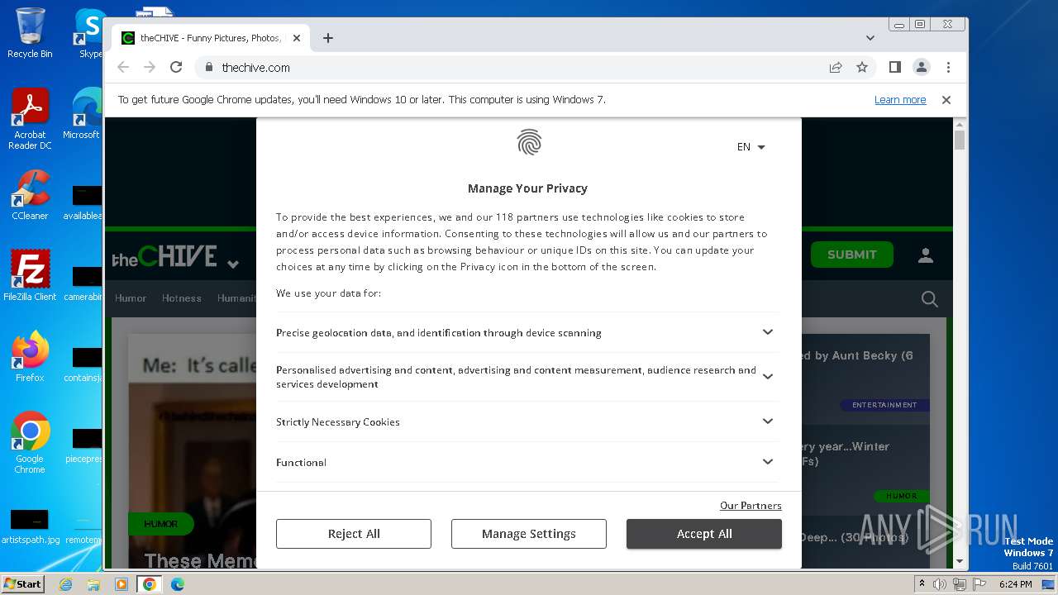Open Windows Media Player taskbar icon

(122, 584)
